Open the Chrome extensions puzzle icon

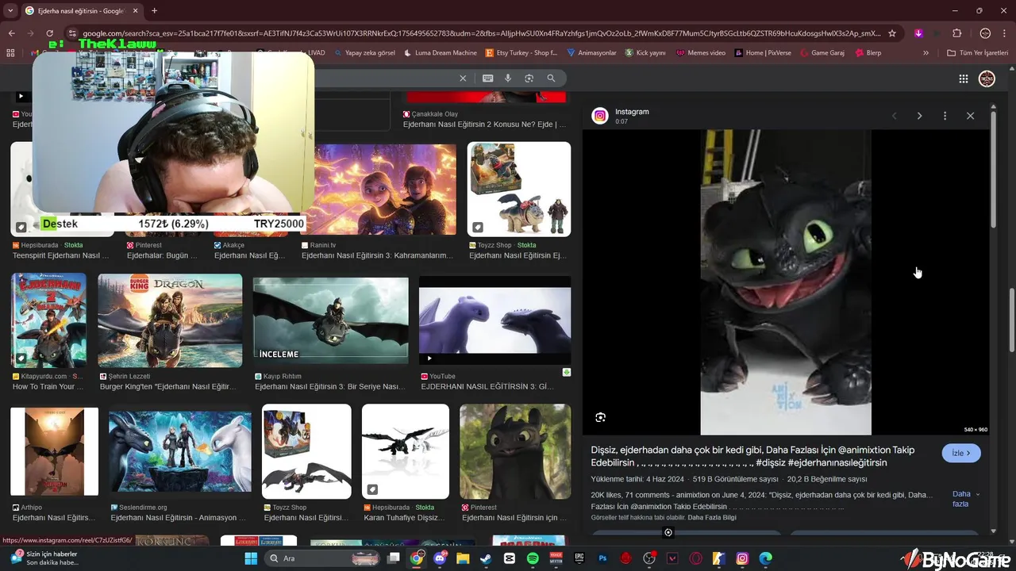[x=957, y=33]
